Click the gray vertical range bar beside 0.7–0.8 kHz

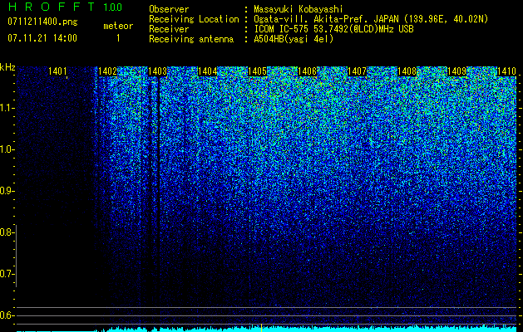[16, 256]
